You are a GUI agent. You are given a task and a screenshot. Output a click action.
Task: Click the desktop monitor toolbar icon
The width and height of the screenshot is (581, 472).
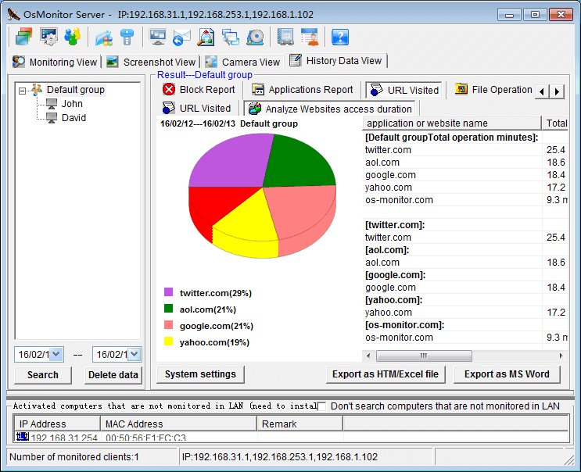[x=157, y=37]
